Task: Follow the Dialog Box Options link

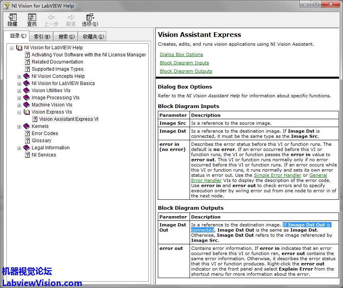Action: click(181, 54)
